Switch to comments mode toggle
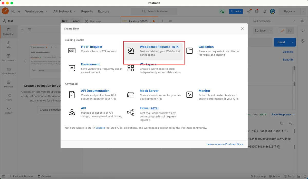 (x=290, y=31)
